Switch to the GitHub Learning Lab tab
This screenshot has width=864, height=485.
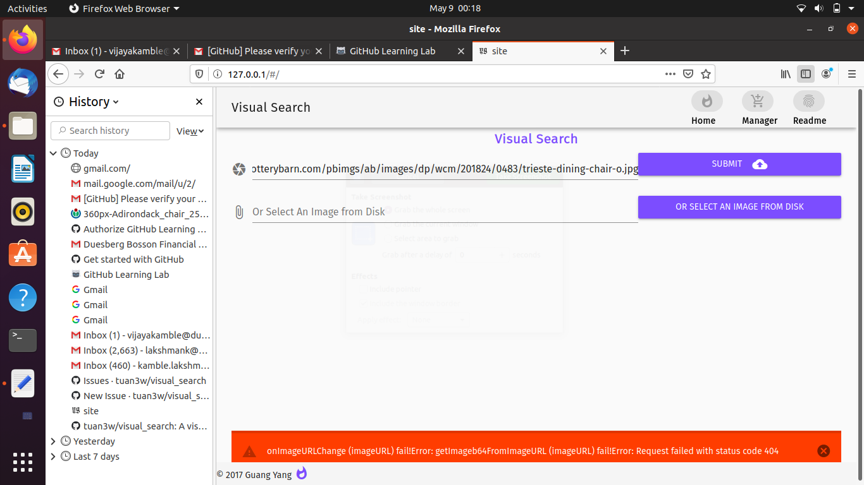pos(392,51)
